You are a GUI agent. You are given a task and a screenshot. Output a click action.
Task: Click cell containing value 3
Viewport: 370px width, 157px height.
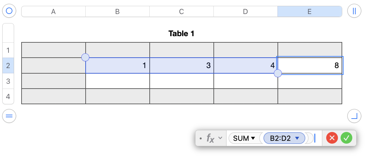point(181,65)
